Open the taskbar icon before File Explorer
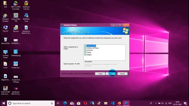This screenshot has height=106, width=189. (x=99, y=103)
